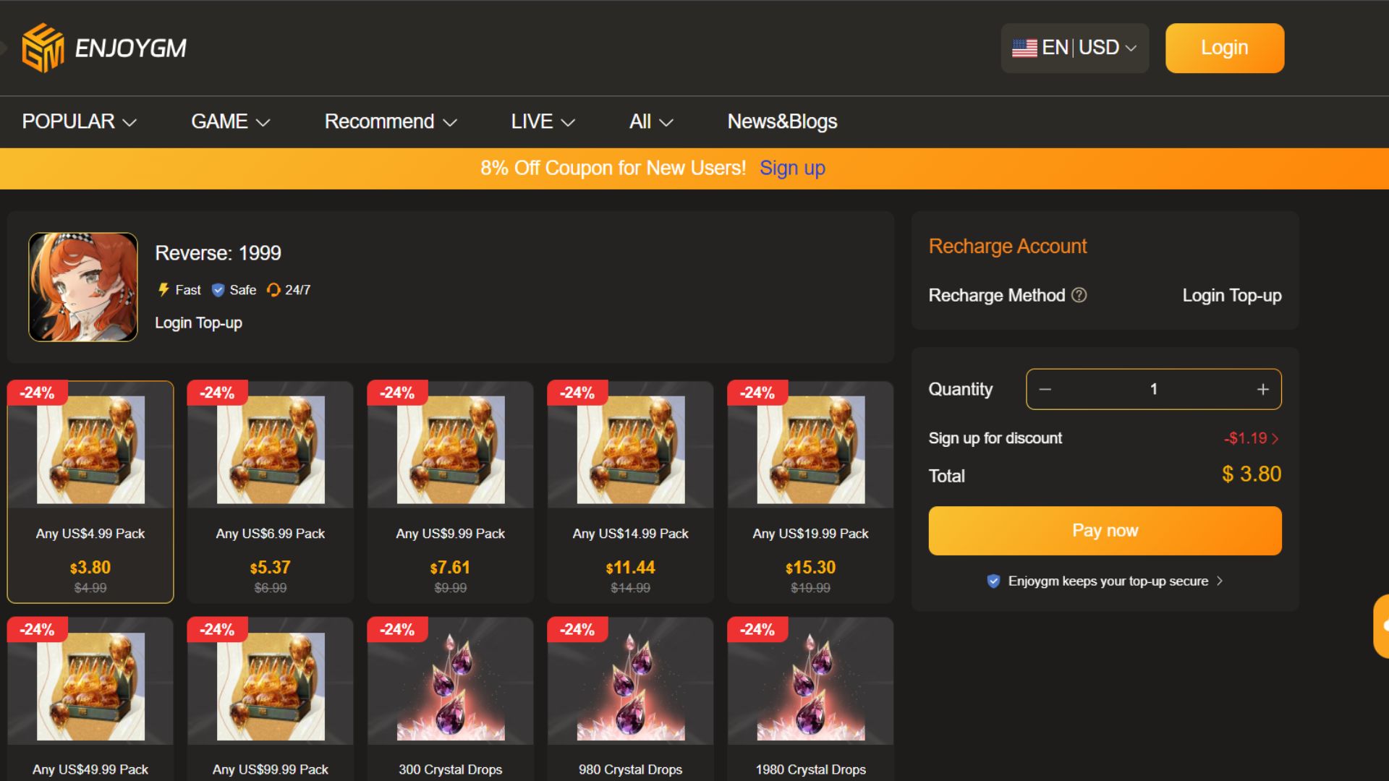
Task: Click the ENJOYGM logo icon
Action: (x=43, y=48)
